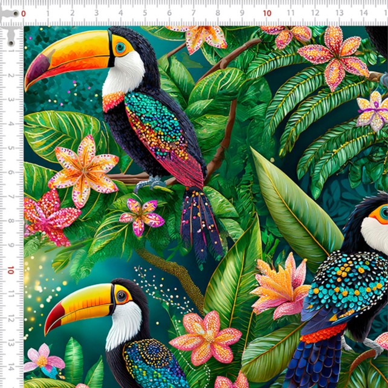The width and height of the screenshot is (388, 388).
Task: Click the red 0 on the top ruler
Action: (24, 13)
